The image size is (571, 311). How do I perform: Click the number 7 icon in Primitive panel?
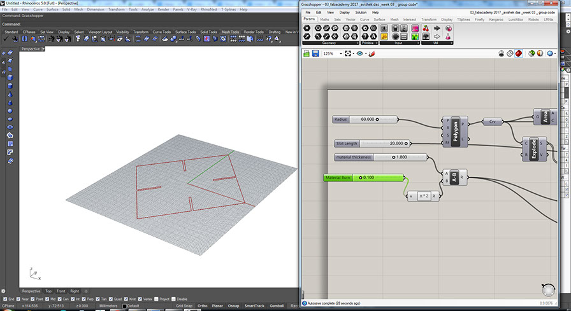(x=365, y=36)
